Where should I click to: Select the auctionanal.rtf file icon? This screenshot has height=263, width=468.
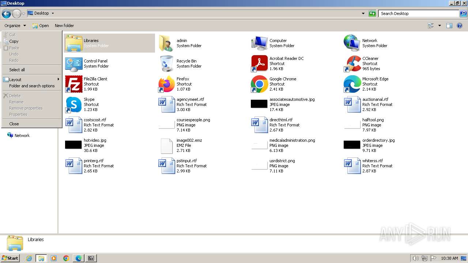coord(352,104)
